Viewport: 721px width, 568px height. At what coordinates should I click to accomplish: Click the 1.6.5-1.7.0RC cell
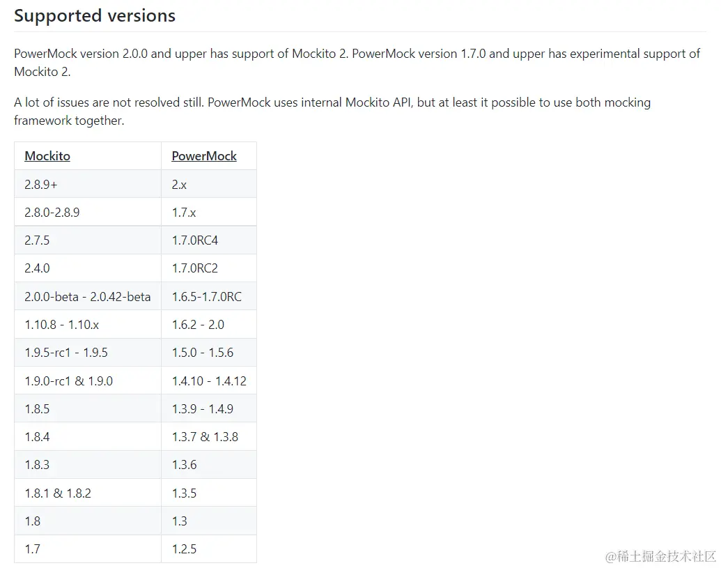point(207,297)
